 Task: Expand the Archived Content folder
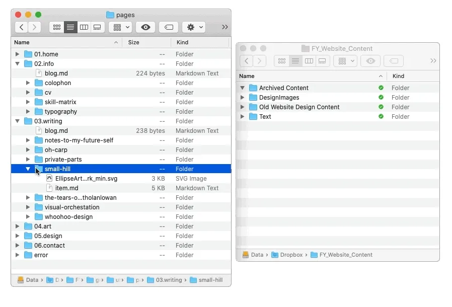click(x=242, y=88)
